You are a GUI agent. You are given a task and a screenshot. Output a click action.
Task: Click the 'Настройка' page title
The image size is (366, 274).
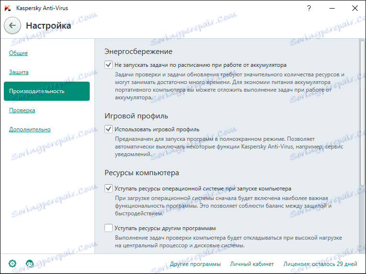(48, 26)
